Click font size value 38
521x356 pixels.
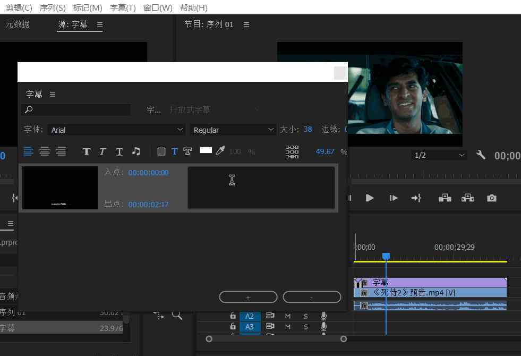pos(308,129)
